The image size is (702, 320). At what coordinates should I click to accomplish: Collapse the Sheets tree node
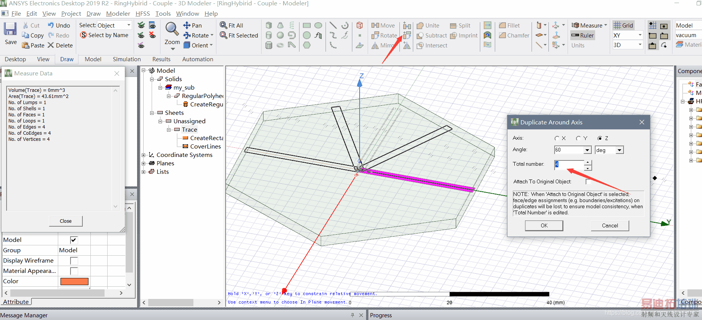[x=152, y=113]
